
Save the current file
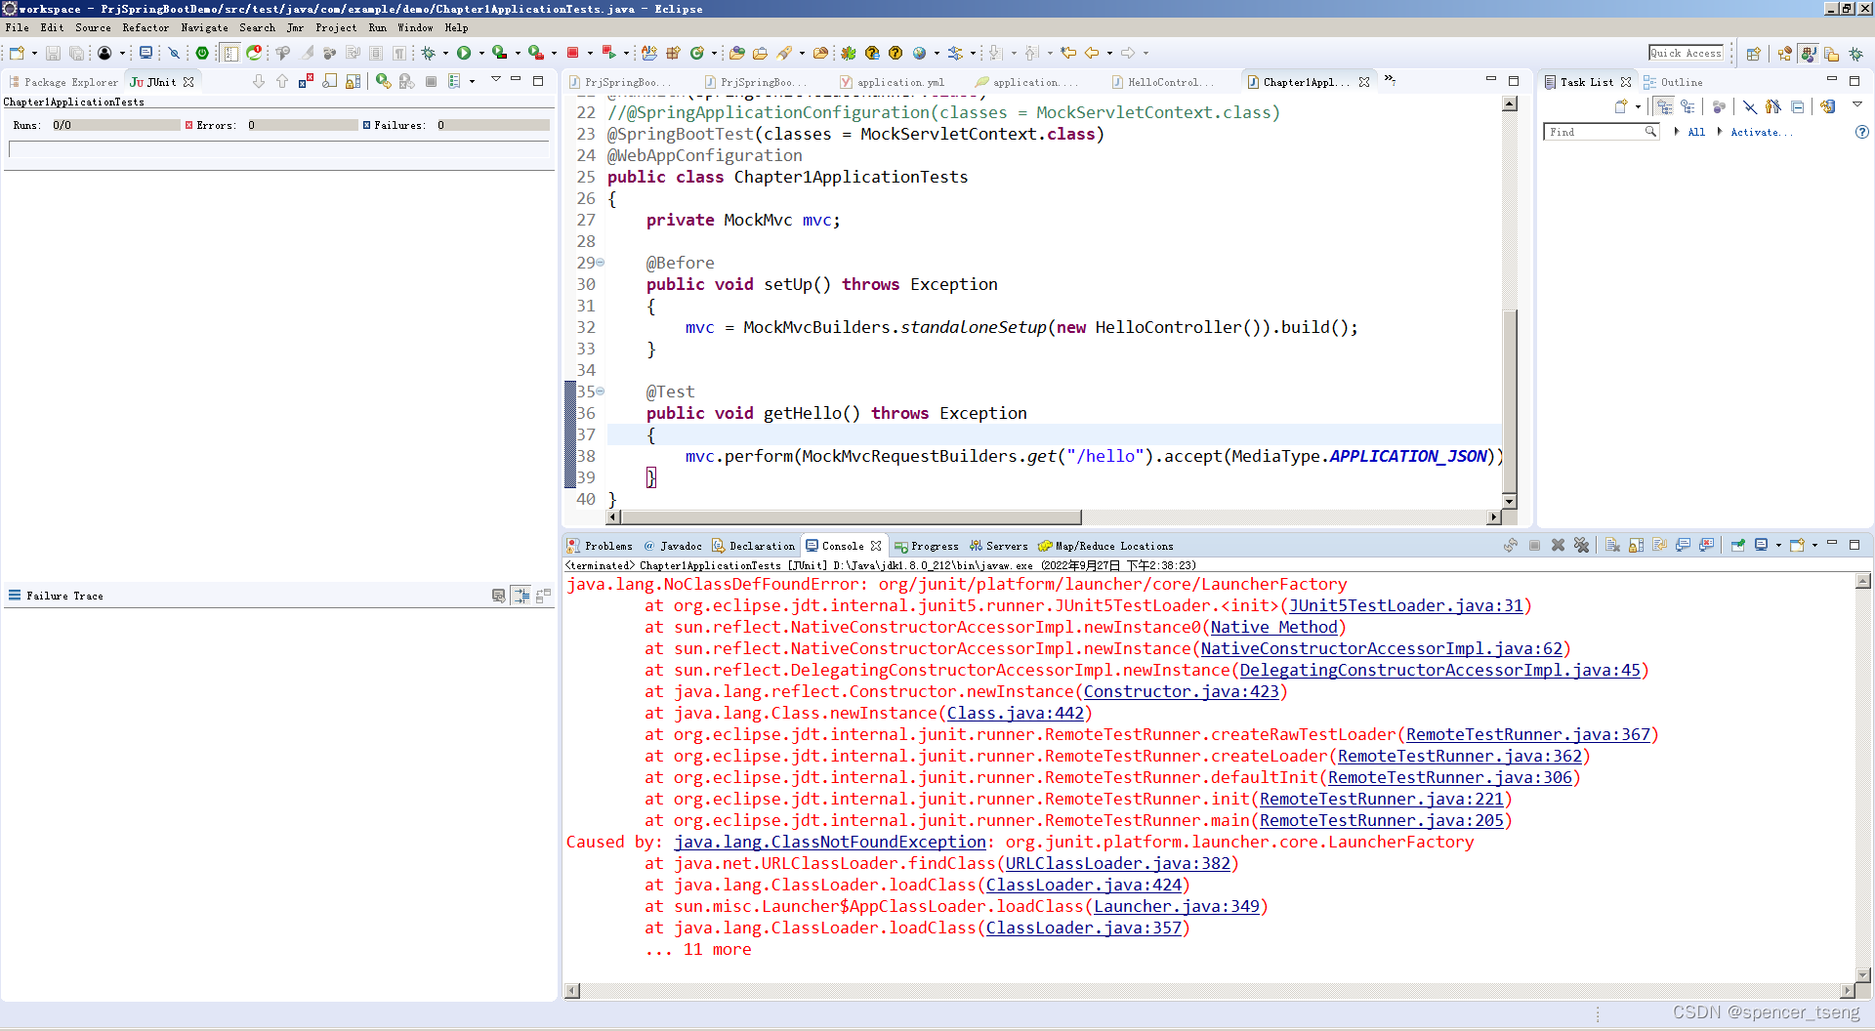click(54, 53)
